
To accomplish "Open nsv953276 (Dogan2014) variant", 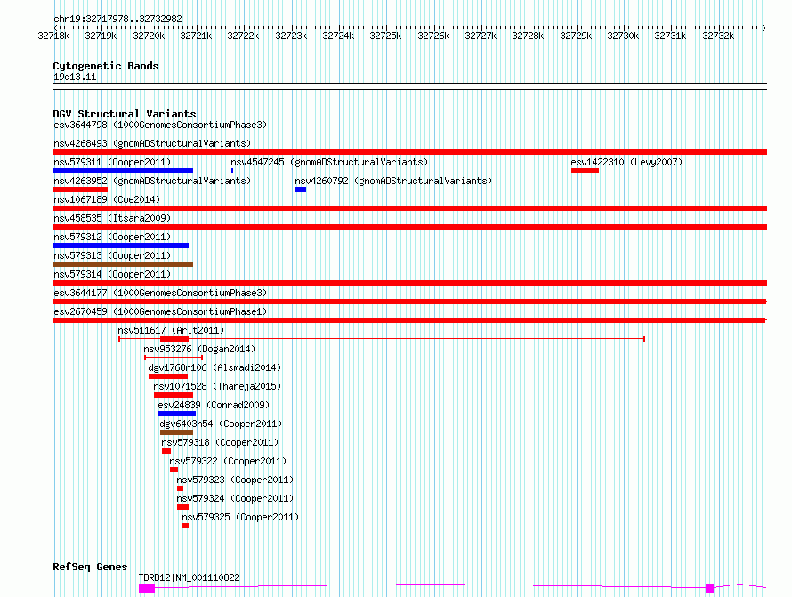I will (x=199, y=349).
